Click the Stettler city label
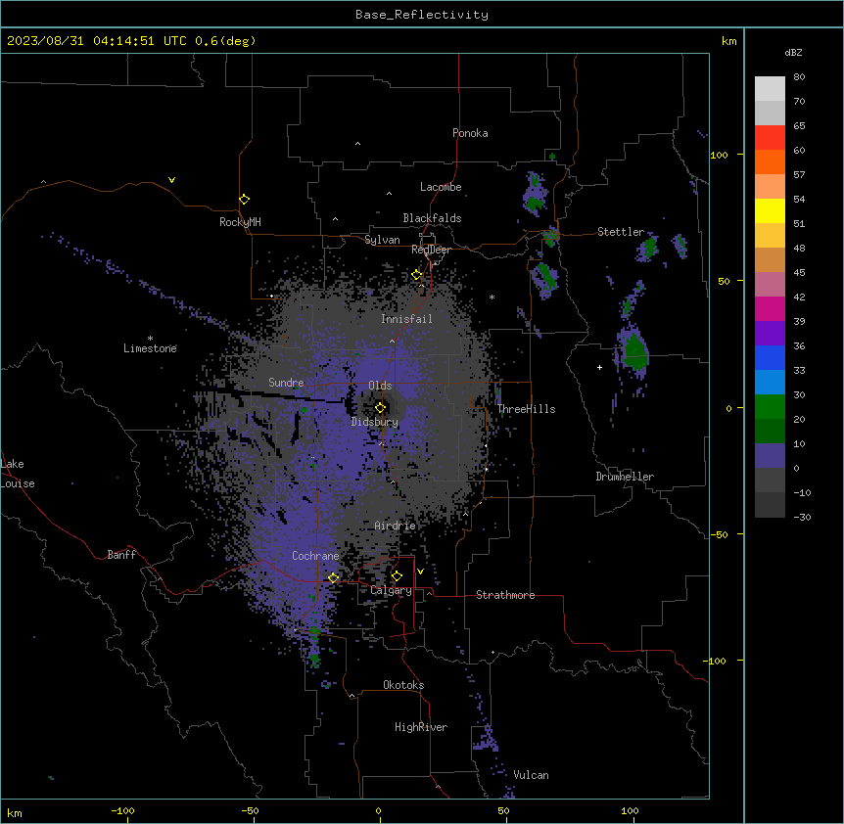 coord(621,232)
